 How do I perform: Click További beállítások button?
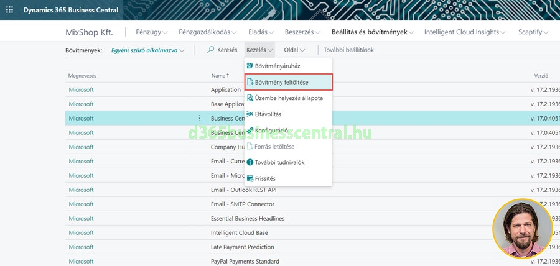tap(348, 50)
